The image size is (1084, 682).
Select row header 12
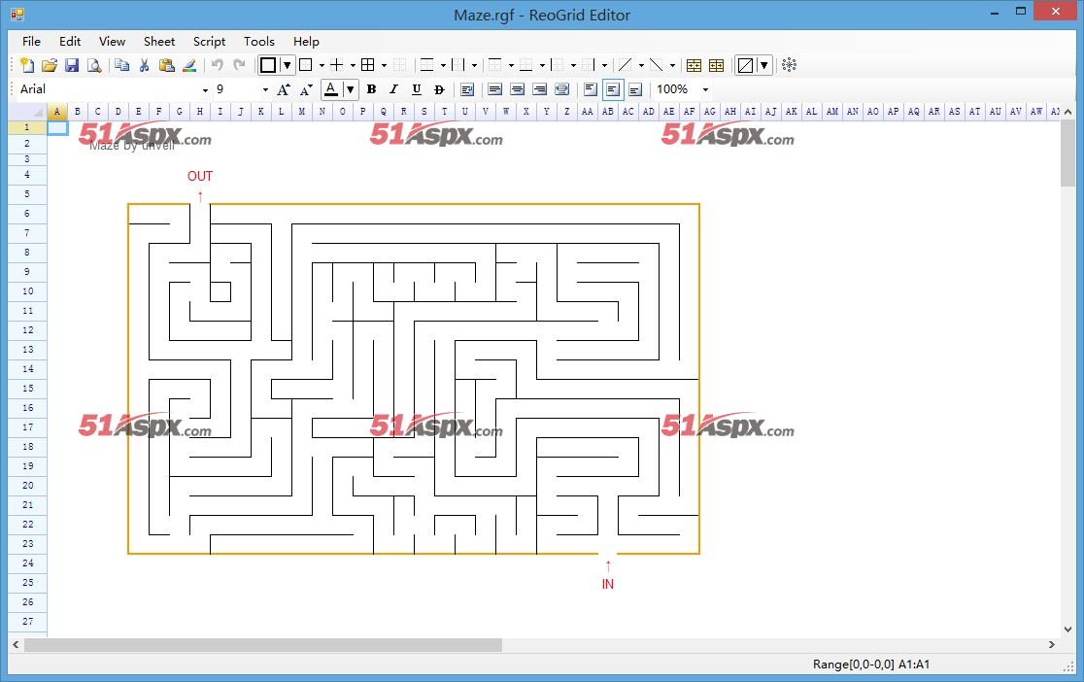[27, 330]
